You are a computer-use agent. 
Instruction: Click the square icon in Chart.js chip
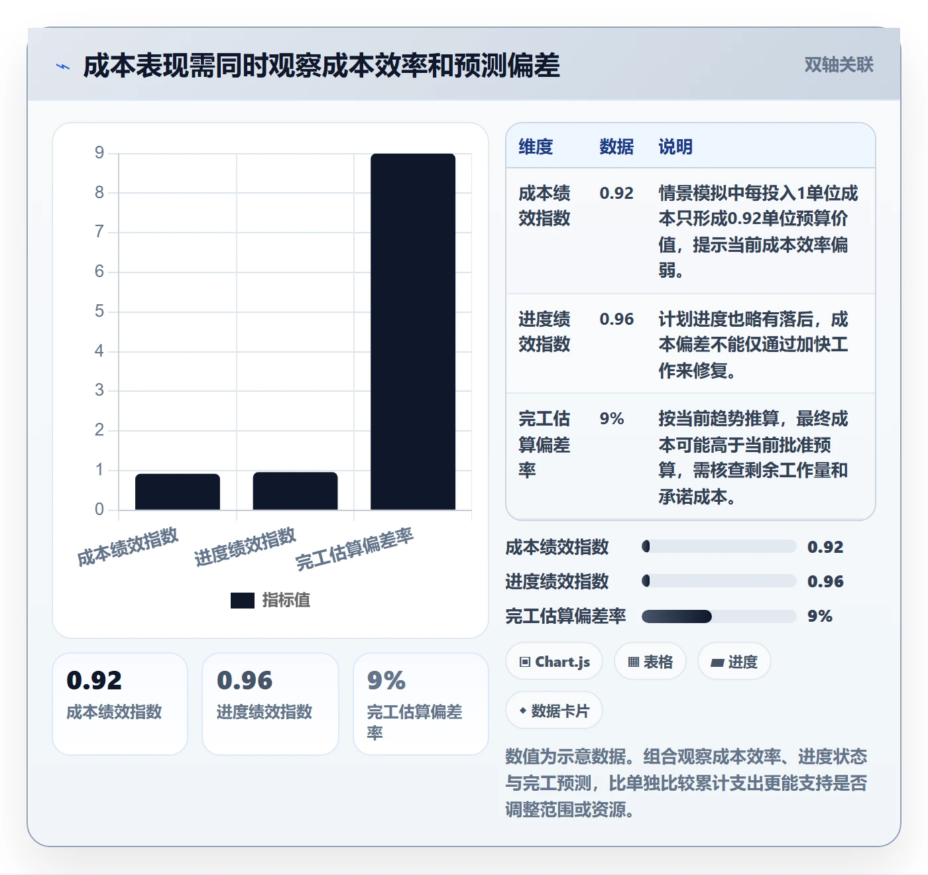point(525,662)
